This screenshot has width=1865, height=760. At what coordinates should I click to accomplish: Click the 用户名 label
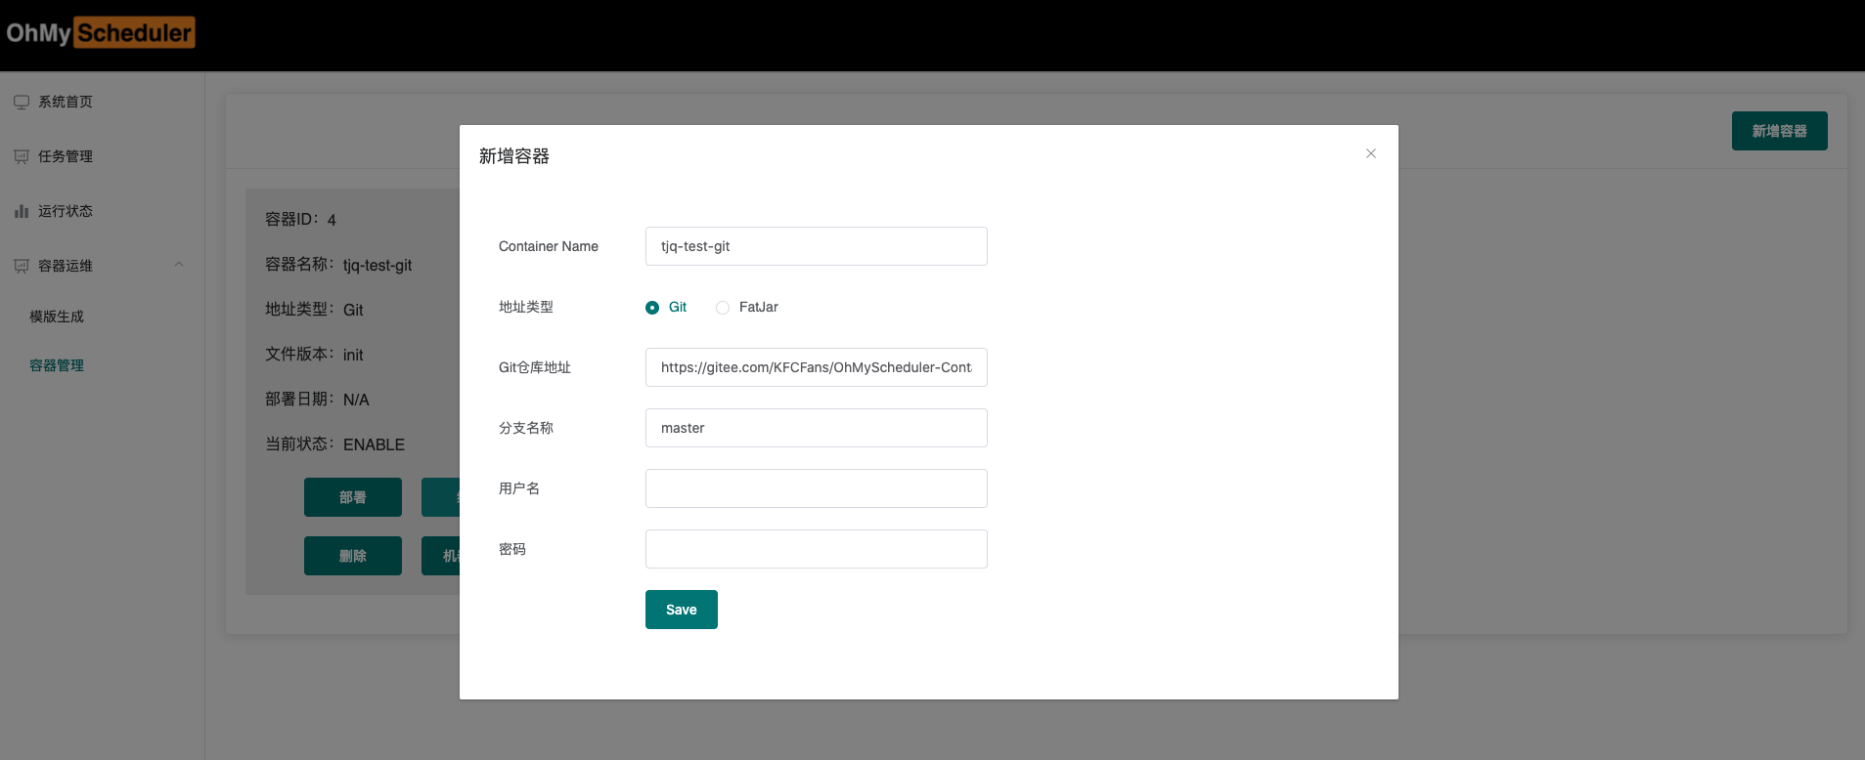(x=519, y=488)
